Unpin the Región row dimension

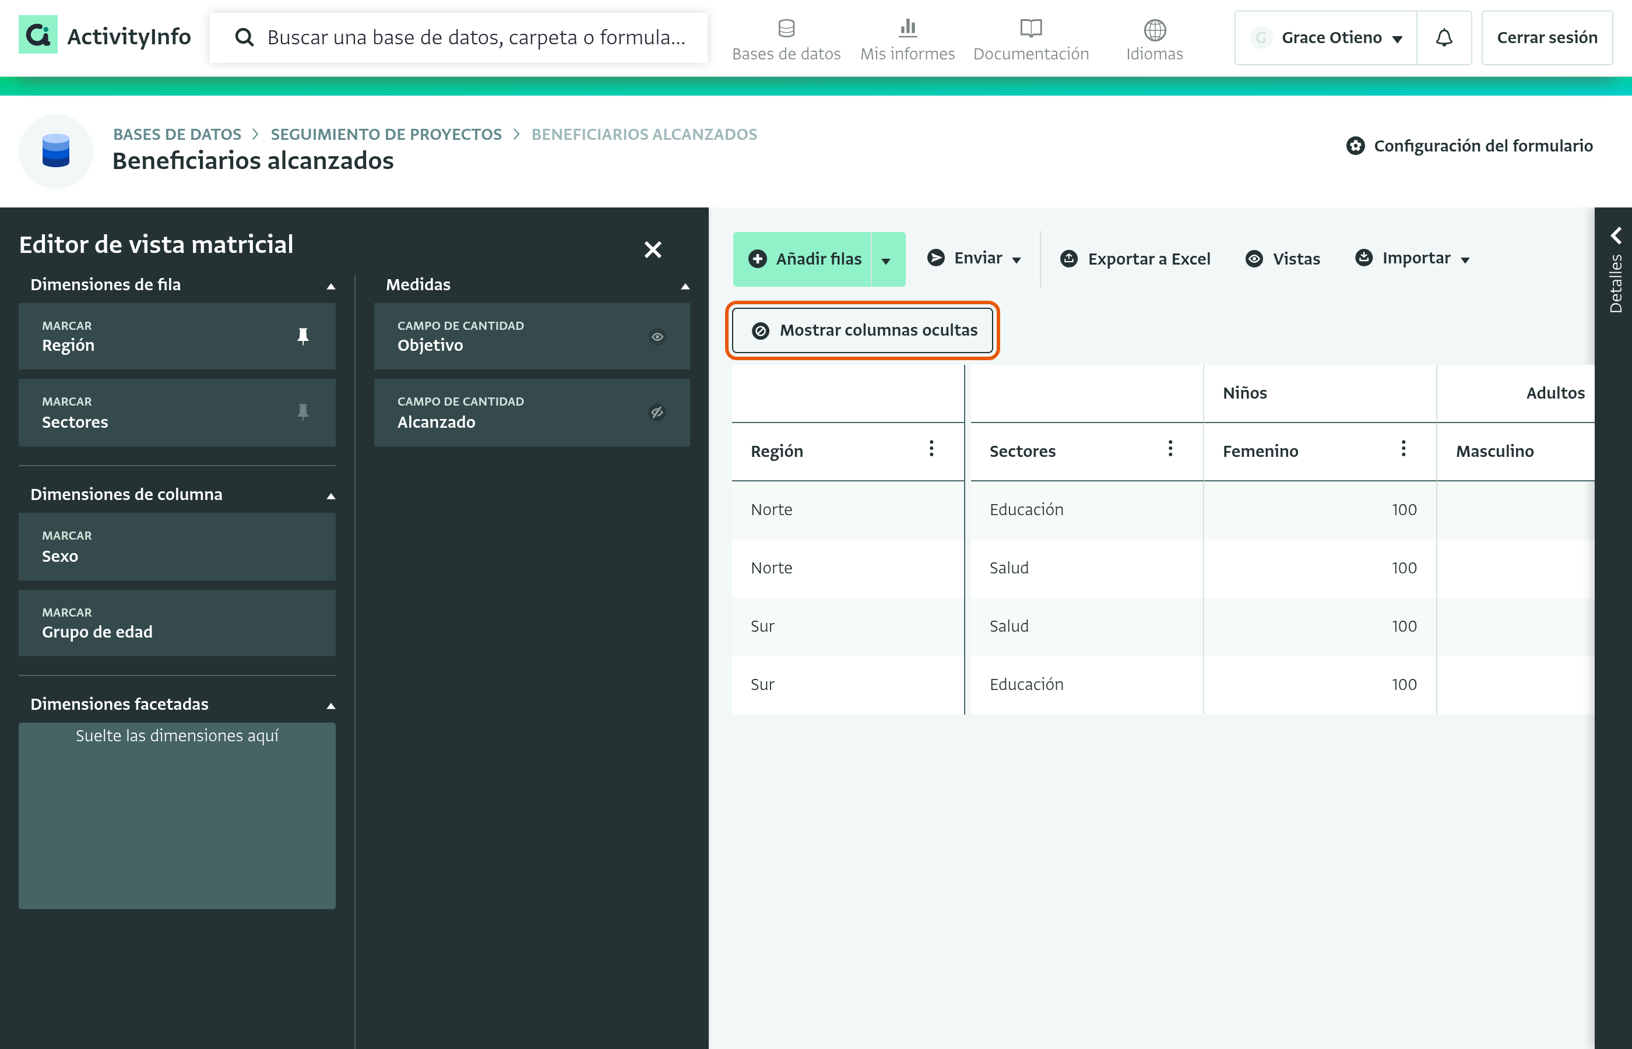[303, 336]
